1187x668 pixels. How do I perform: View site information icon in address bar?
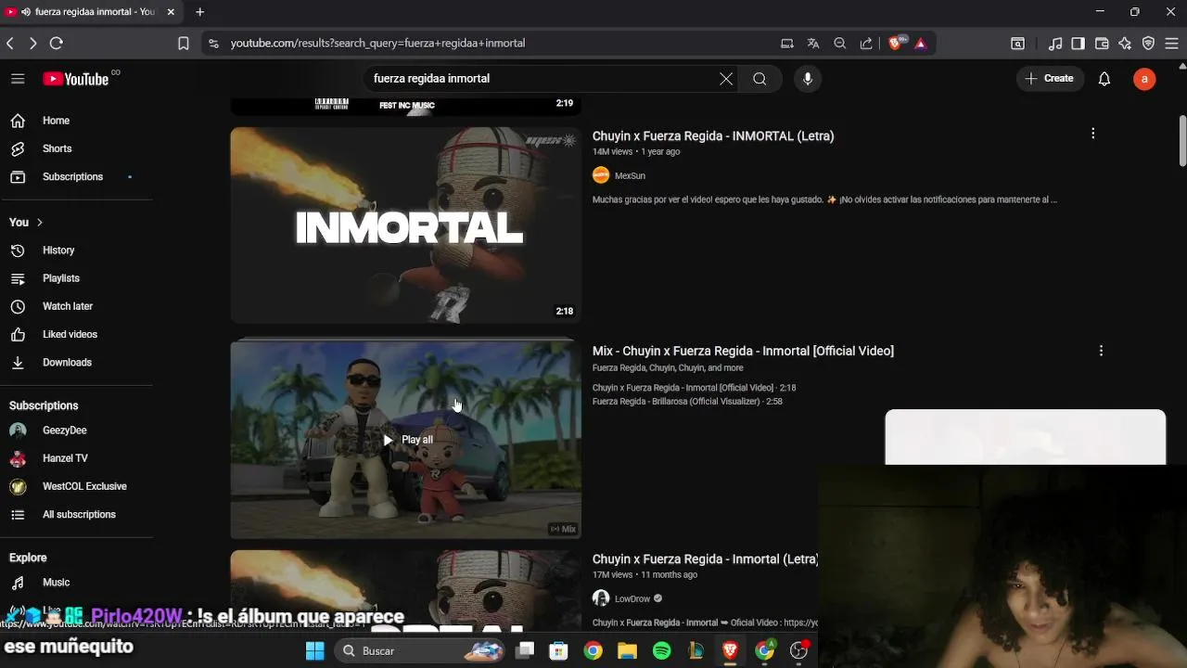tap(213, 44)
